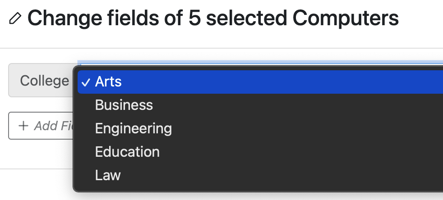Click the highlighted blue Arts row background
This screenshot has height=200, width=443.
point(260,82)
